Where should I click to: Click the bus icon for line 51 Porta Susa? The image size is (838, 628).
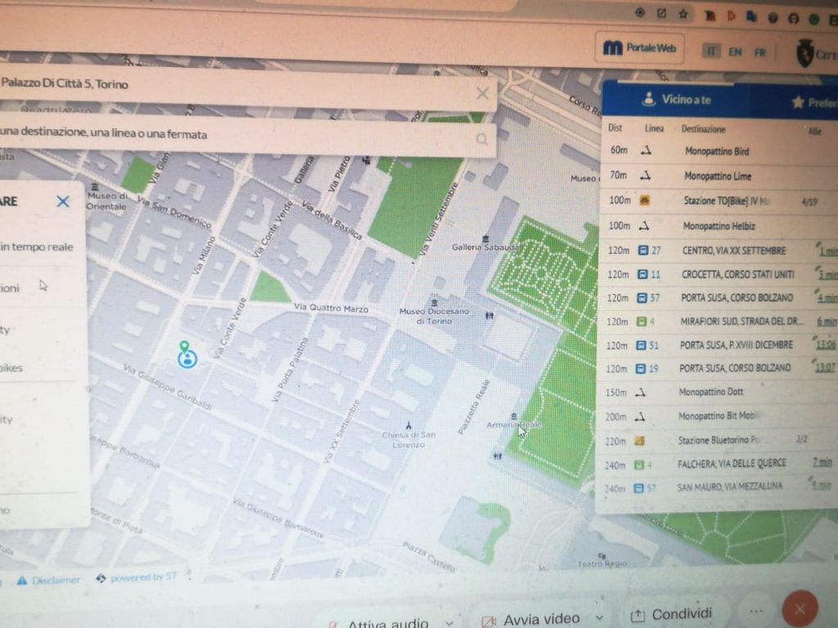(x=641, y=345)
